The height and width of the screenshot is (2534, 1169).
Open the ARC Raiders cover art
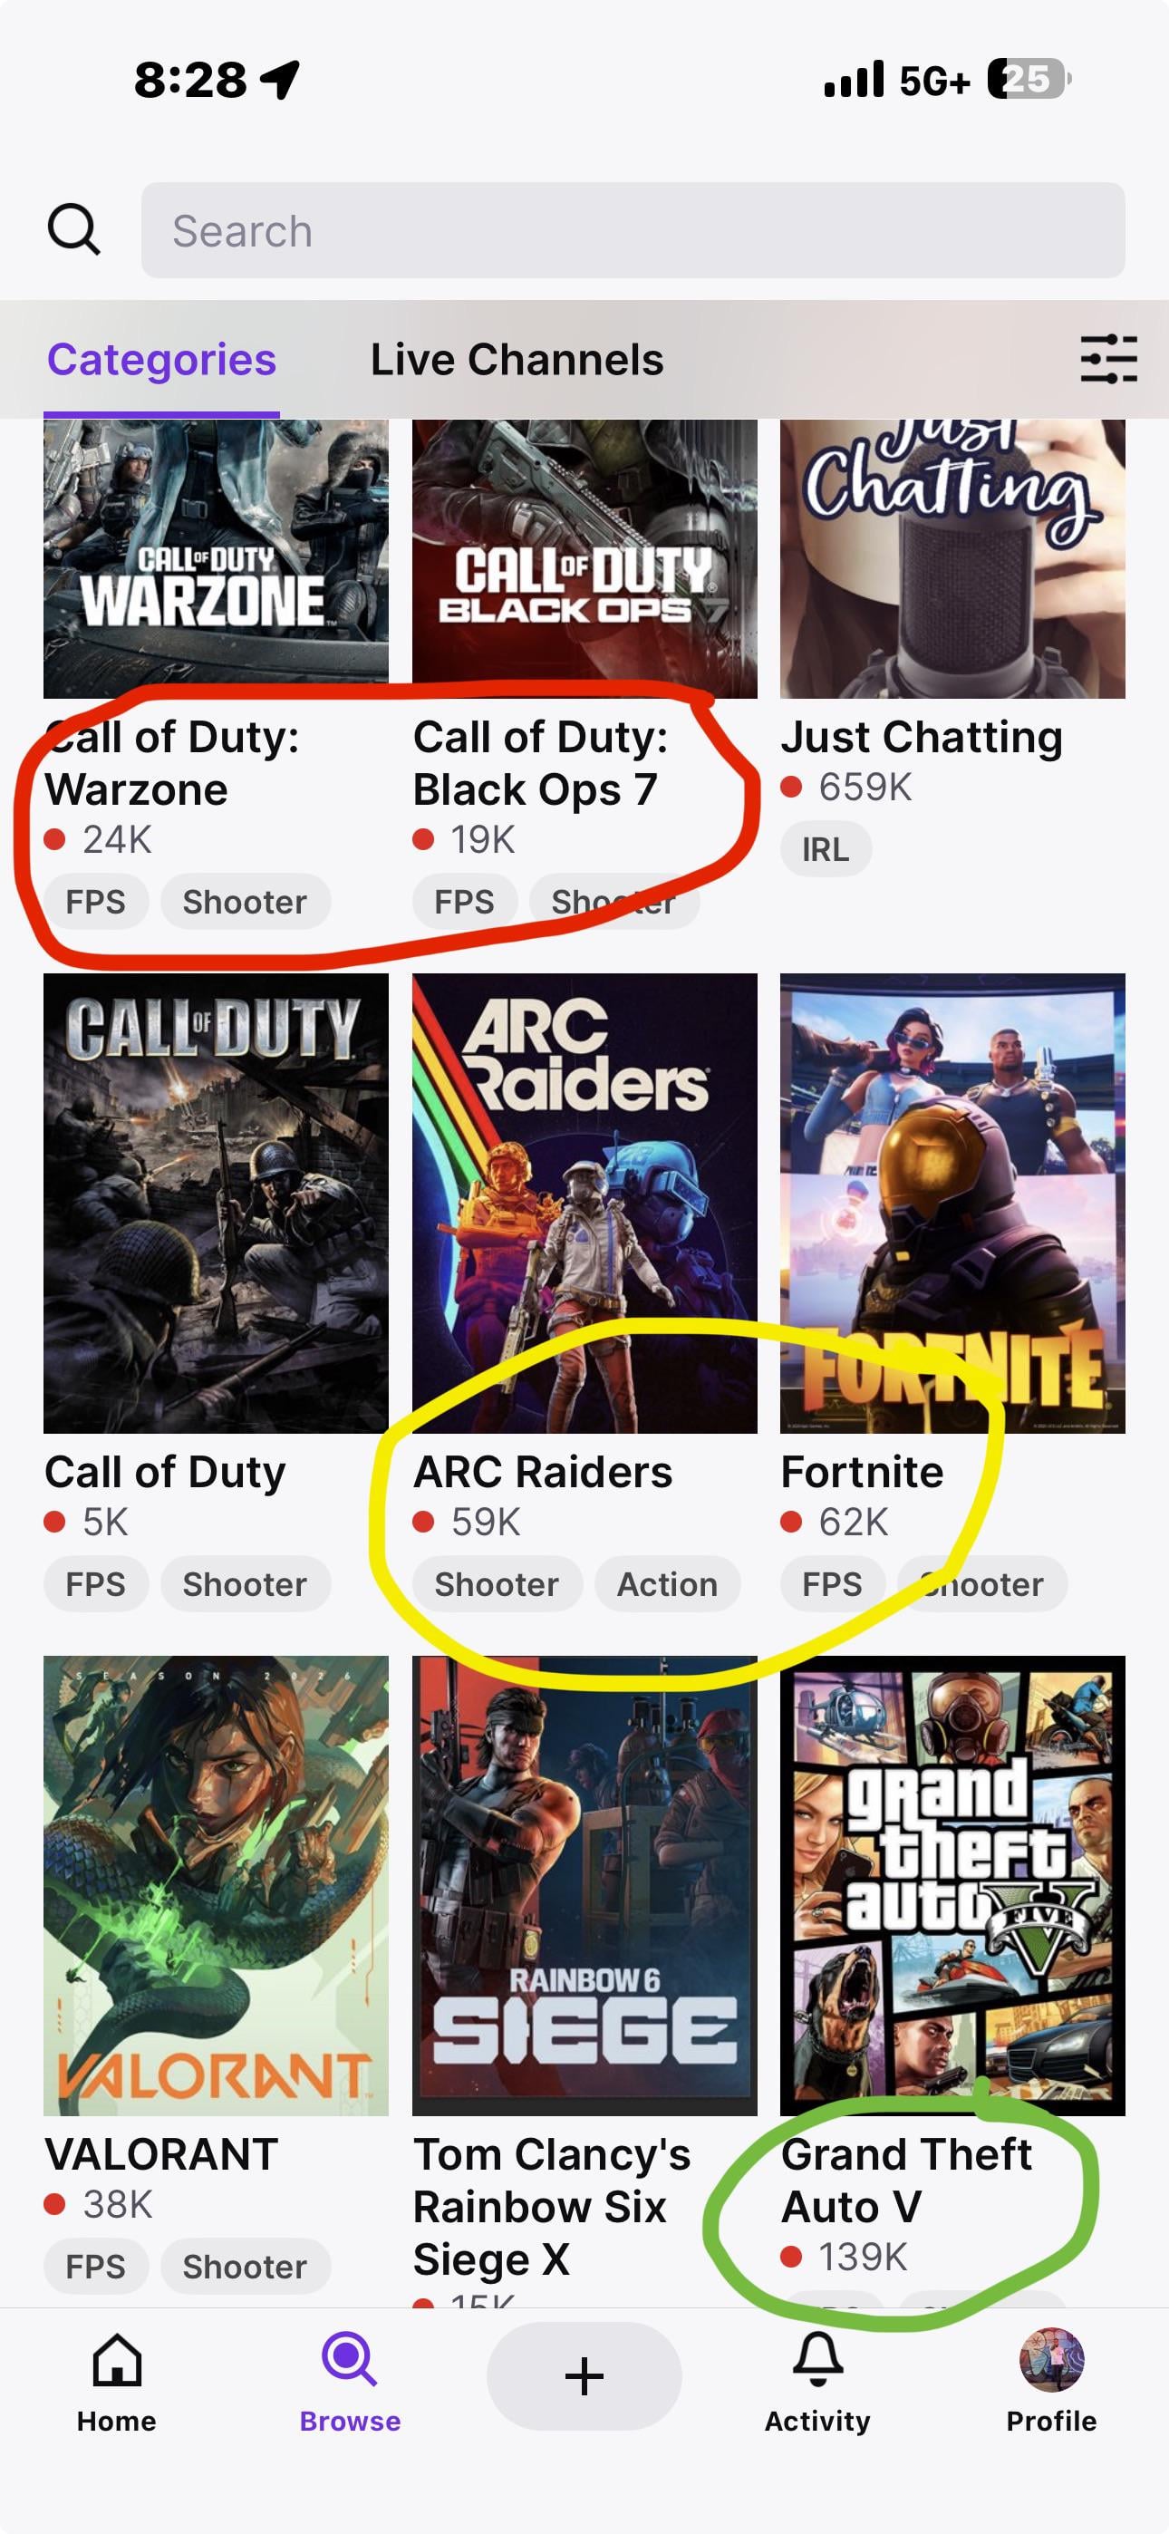[x=584, y=1202]
